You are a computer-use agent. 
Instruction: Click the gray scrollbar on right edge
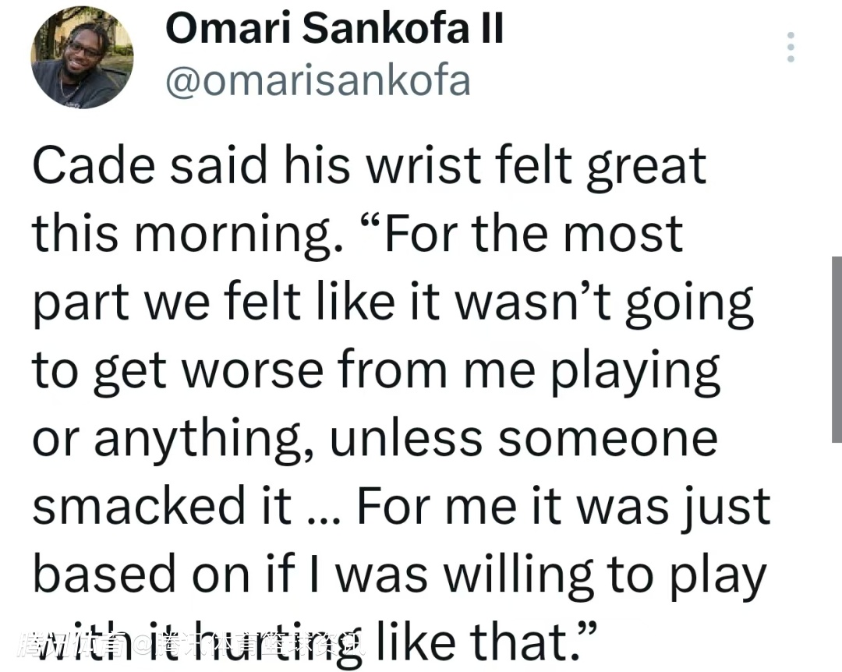tap(837, 349)
